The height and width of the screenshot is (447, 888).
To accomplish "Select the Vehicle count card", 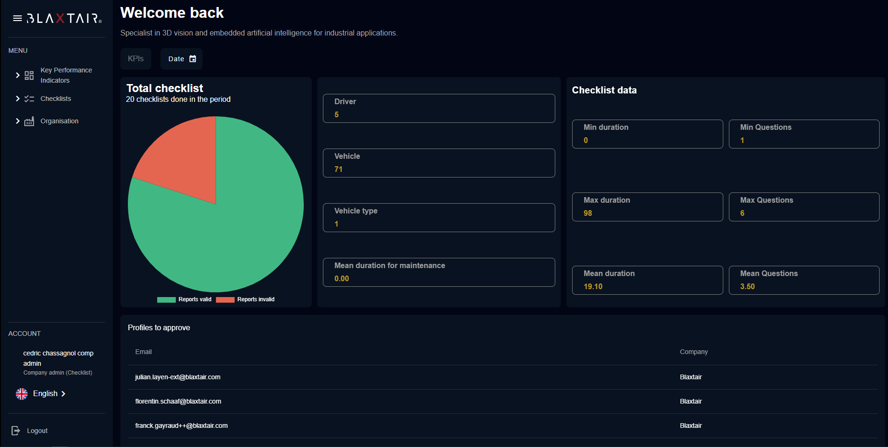I will point(439,163).
